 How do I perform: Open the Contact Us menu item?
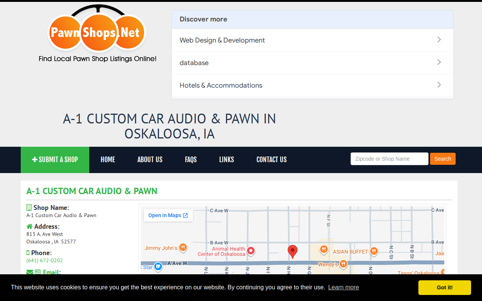click(272, 160)
